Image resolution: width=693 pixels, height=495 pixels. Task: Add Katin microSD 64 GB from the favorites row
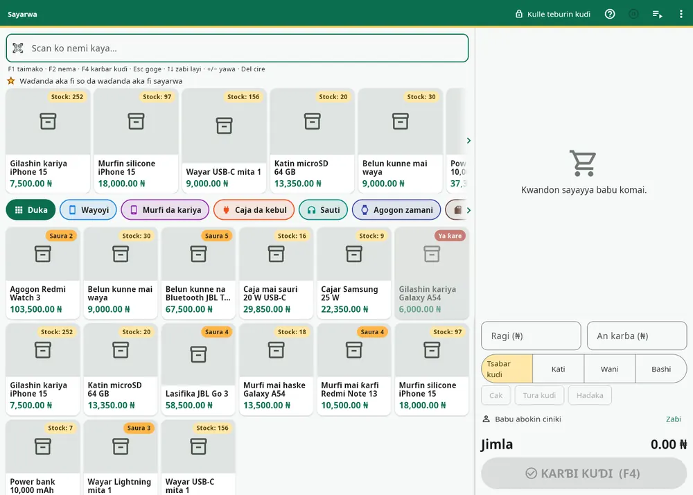point(313,141)
